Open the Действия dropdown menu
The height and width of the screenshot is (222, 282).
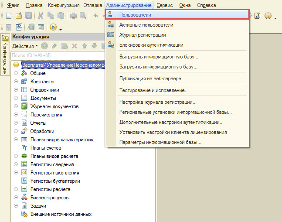pyautogui.click(x=25, y=46)
